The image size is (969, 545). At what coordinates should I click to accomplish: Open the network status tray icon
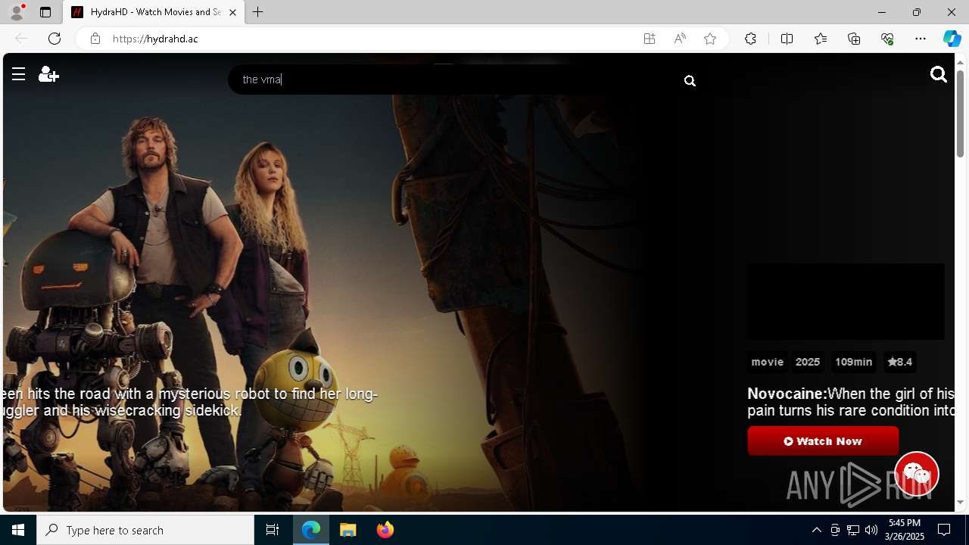[x=853, y=530]
